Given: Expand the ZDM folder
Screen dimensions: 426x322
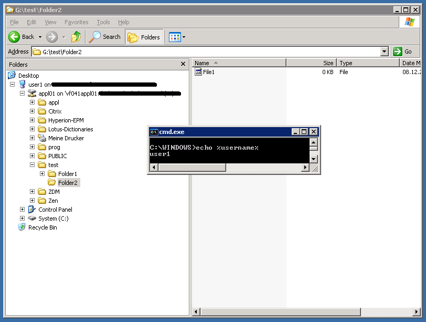Looking at the screenshot, I should pos(33,191).
